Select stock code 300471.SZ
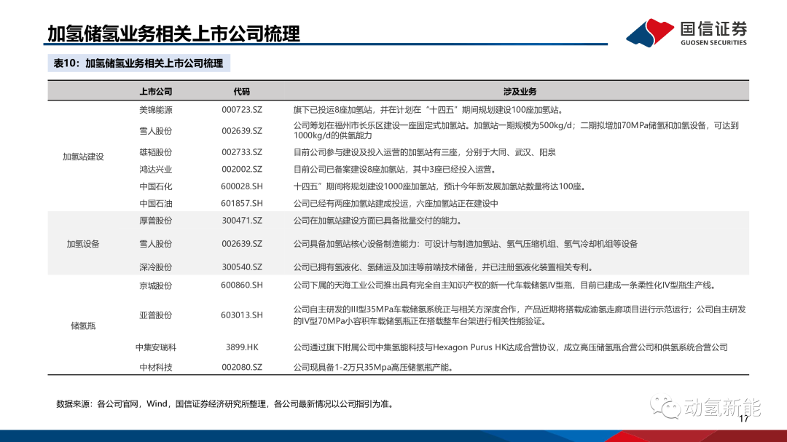 pos(242,221)
